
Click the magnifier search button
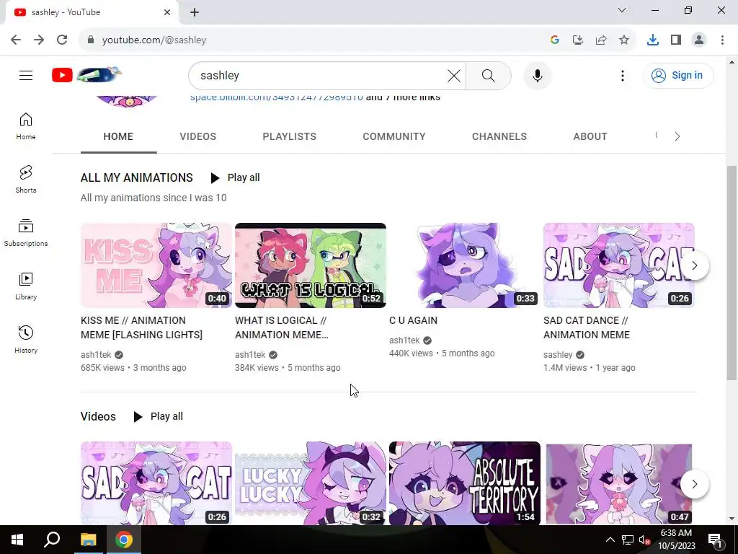tap(488, 75)
